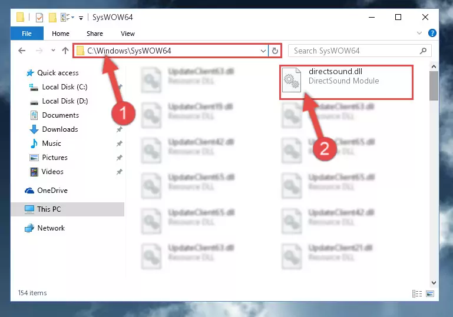Click the Videos film icon
Screen dimensions: 453x317
tap(34, 172)
